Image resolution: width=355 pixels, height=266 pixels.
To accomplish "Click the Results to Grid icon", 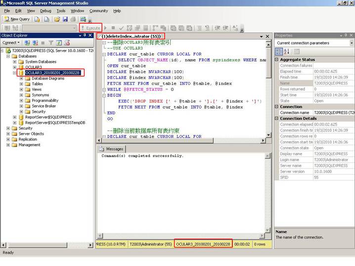I will pyautogui.click(x=181, y=28).
